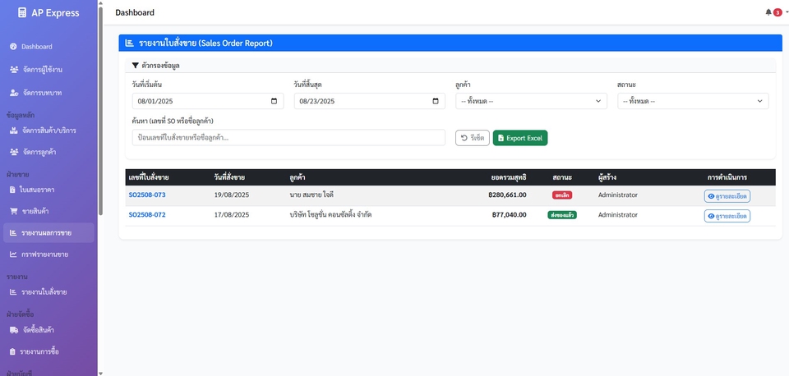The height and width of the screenshot is (376, 789).
Task: Click the sales order report header chart icon
Action: [130, 43]
